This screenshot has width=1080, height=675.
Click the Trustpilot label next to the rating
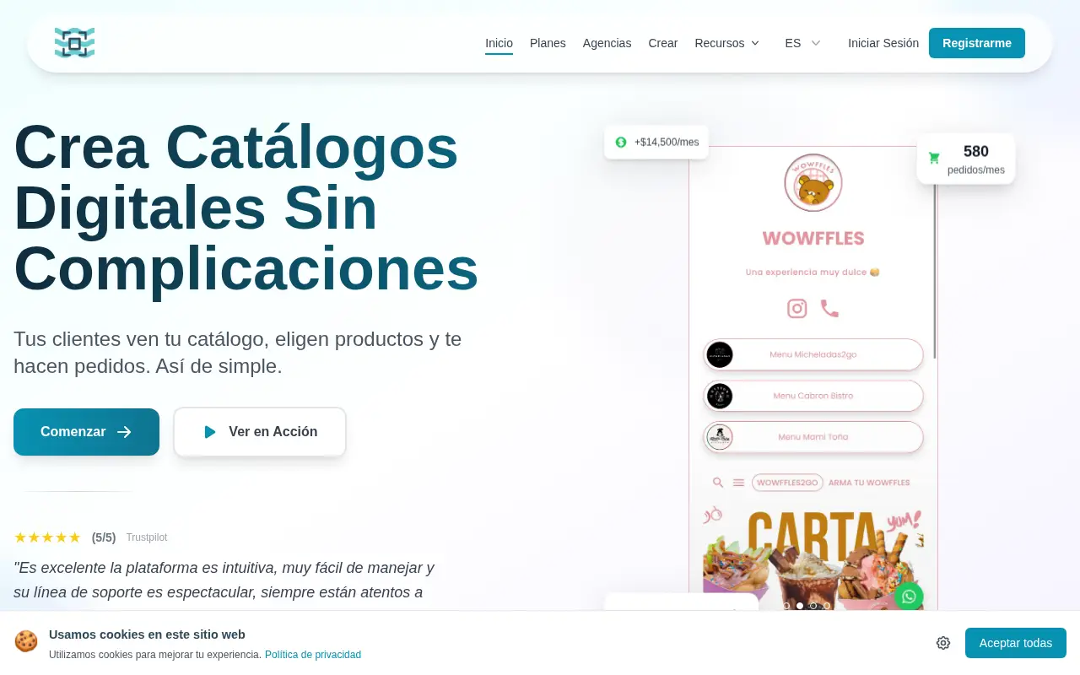coord(147,537)
